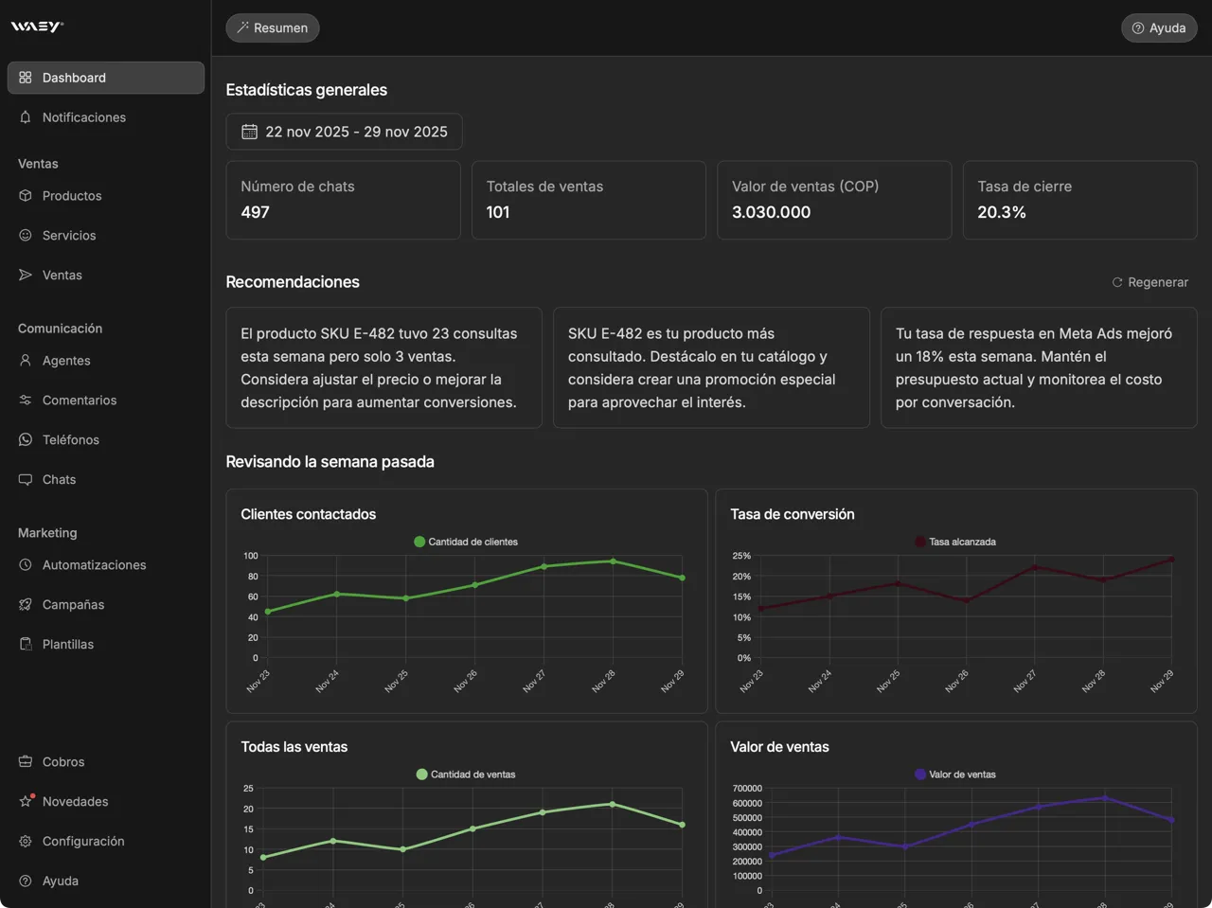Click the Regenerar recommendations link
Image resolution: width=1212 pixels, height=908 pixels.
[x=1150, y=281]
